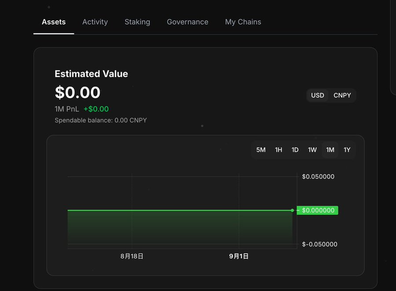Set chart range to 1D

click(295, 150)
